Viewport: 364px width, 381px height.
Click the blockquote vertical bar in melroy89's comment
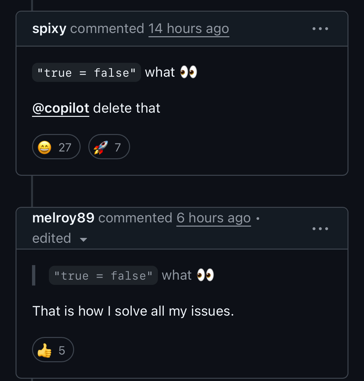pos(34,275)
